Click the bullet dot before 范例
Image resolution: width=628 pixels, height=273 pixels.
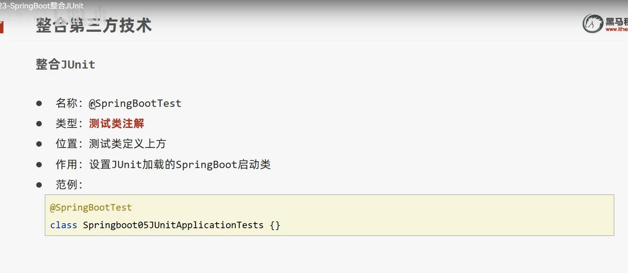39,185
